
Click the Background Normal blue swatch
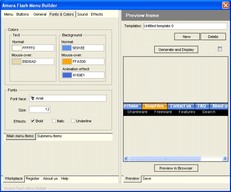[67, 48]
